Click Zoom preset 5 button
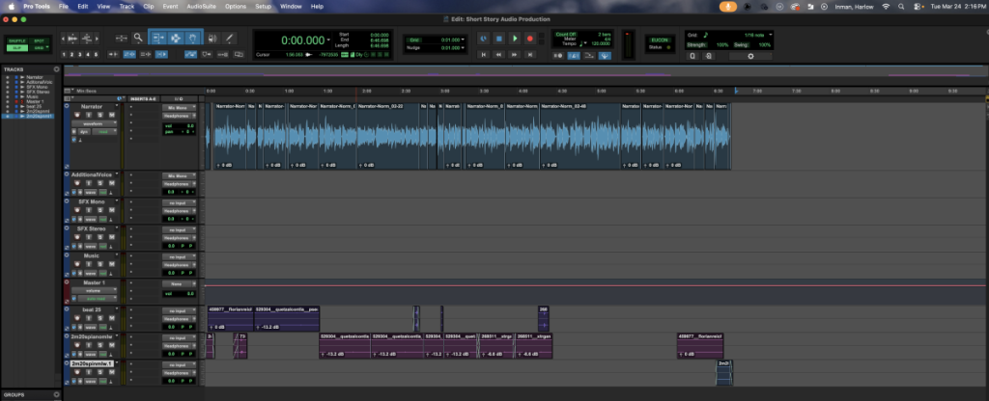989x401 pixels. click(96, 55)
